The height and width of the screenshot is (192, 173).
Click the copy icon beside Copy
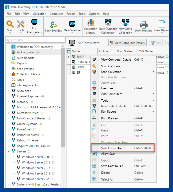(x=94, y=130)
